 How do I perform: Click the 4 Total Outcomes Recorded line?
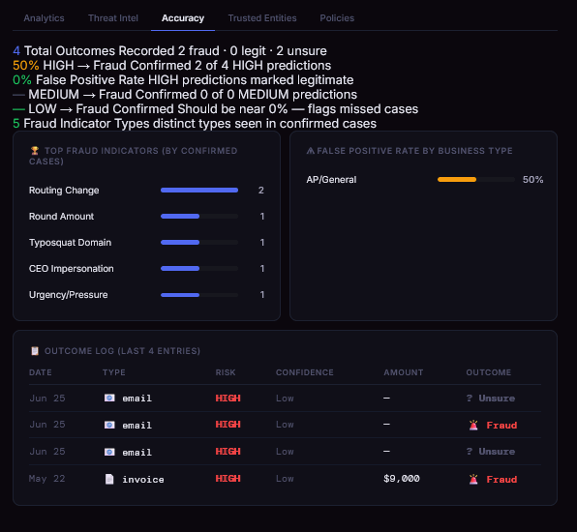169,50
